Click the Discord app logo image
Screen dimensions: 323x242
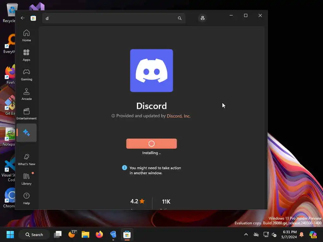pyautogui.click(x=152, y=71)
